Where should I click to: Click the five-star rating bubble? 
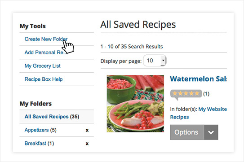click(186, 94)
